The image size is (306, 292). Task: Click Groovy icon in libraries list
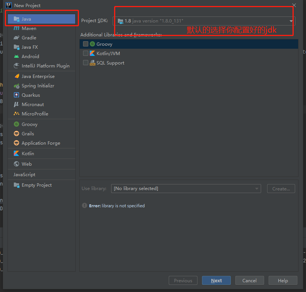click(x=92, y=44)
